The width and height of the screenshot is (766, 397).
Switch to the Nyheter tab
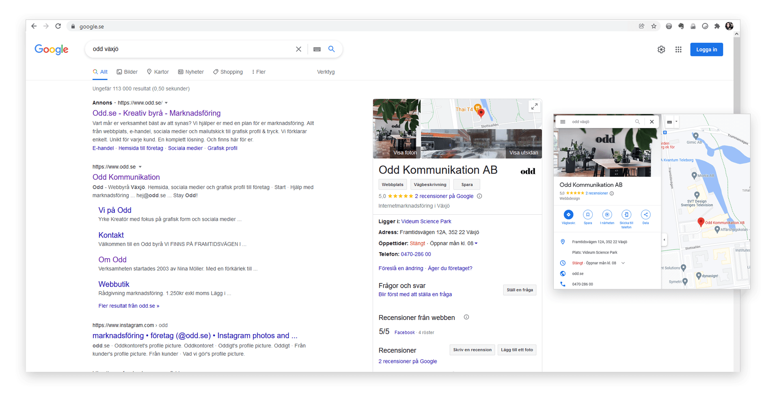click(x=191, y=72)
